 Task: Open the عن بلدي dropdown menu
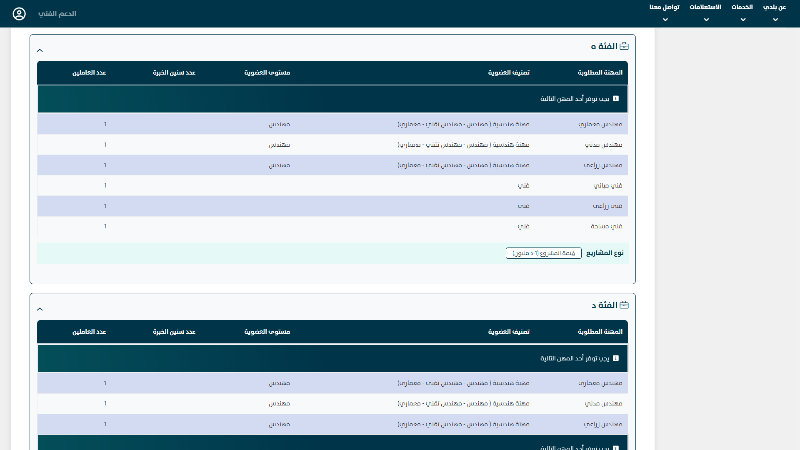pos(775,12)
